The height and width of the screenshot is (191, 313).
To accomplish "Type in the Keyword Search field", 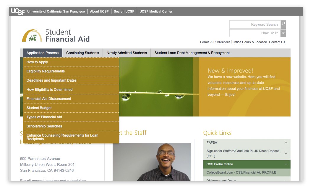I will (x=255, y=25).
